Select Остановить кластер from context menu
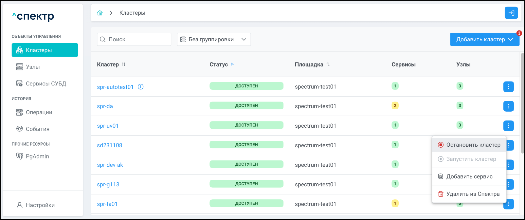This screenshot has height=220, width=525. pyautogui.click(x=469, y=145)
